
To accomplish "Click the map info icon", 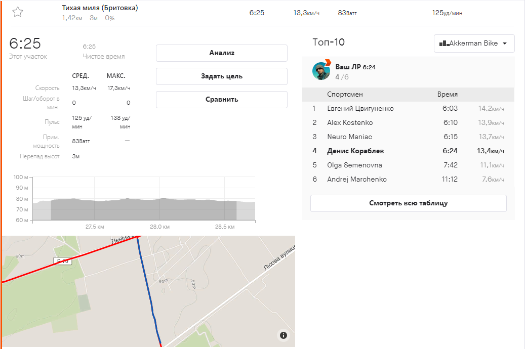I will pos(284,335).
